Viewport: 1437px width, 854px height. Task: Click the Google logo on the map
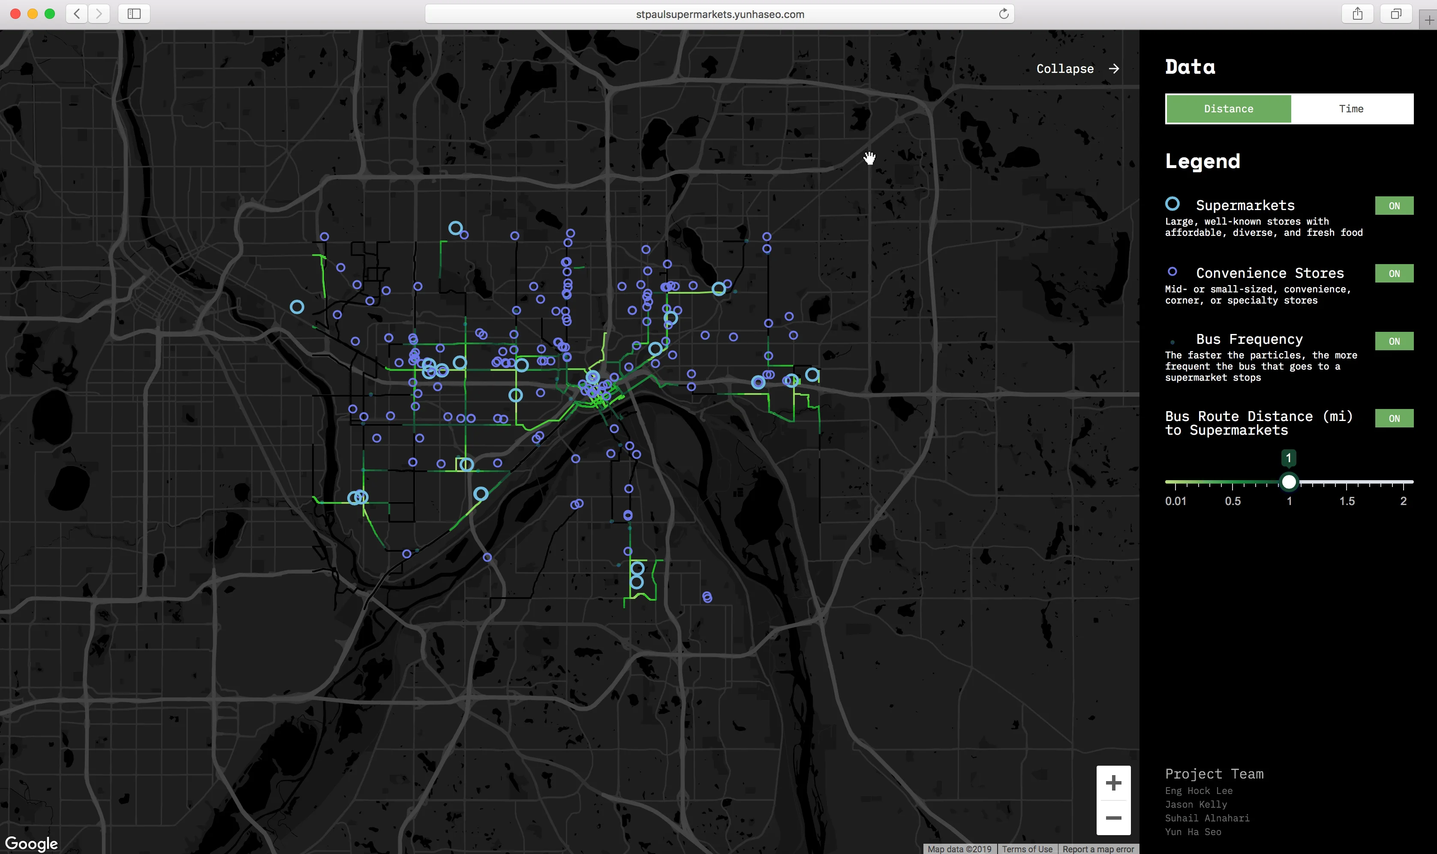pos(32,844)
